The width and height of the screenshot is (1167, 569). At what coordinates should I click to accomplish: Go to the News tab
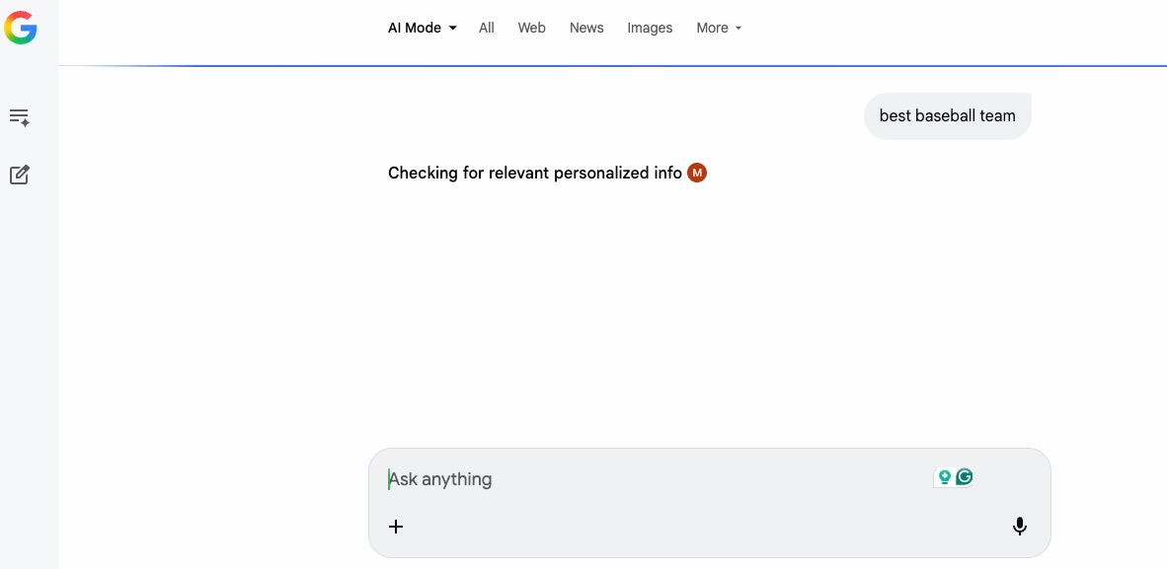586,28
